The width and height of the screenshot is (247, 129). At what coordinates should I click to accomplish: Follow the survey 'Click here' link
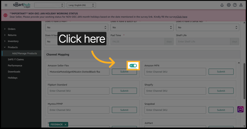tap(182, 17)
